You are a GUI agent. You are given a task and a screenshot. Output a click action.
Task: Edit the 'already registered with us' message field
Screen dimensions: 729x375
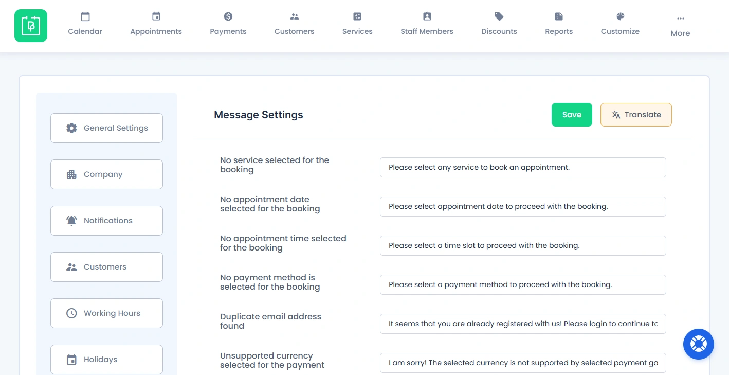523,324
